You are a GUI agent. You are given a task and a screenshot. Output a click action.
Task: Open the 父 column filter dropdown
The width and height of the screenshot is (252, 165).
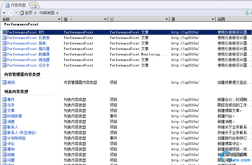(167, 19)
